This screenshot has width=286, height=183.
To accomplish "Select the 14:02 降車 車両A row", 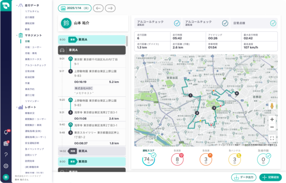I will pyautogui.click(x=92, y=151).
